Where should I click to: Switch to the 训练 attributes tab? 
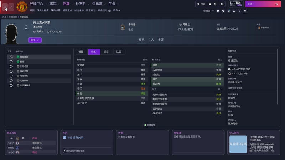click(94, 52)
